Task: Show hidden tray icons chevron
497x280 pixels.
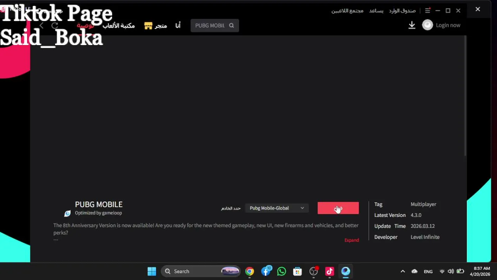Action: (x=403, y=271)
